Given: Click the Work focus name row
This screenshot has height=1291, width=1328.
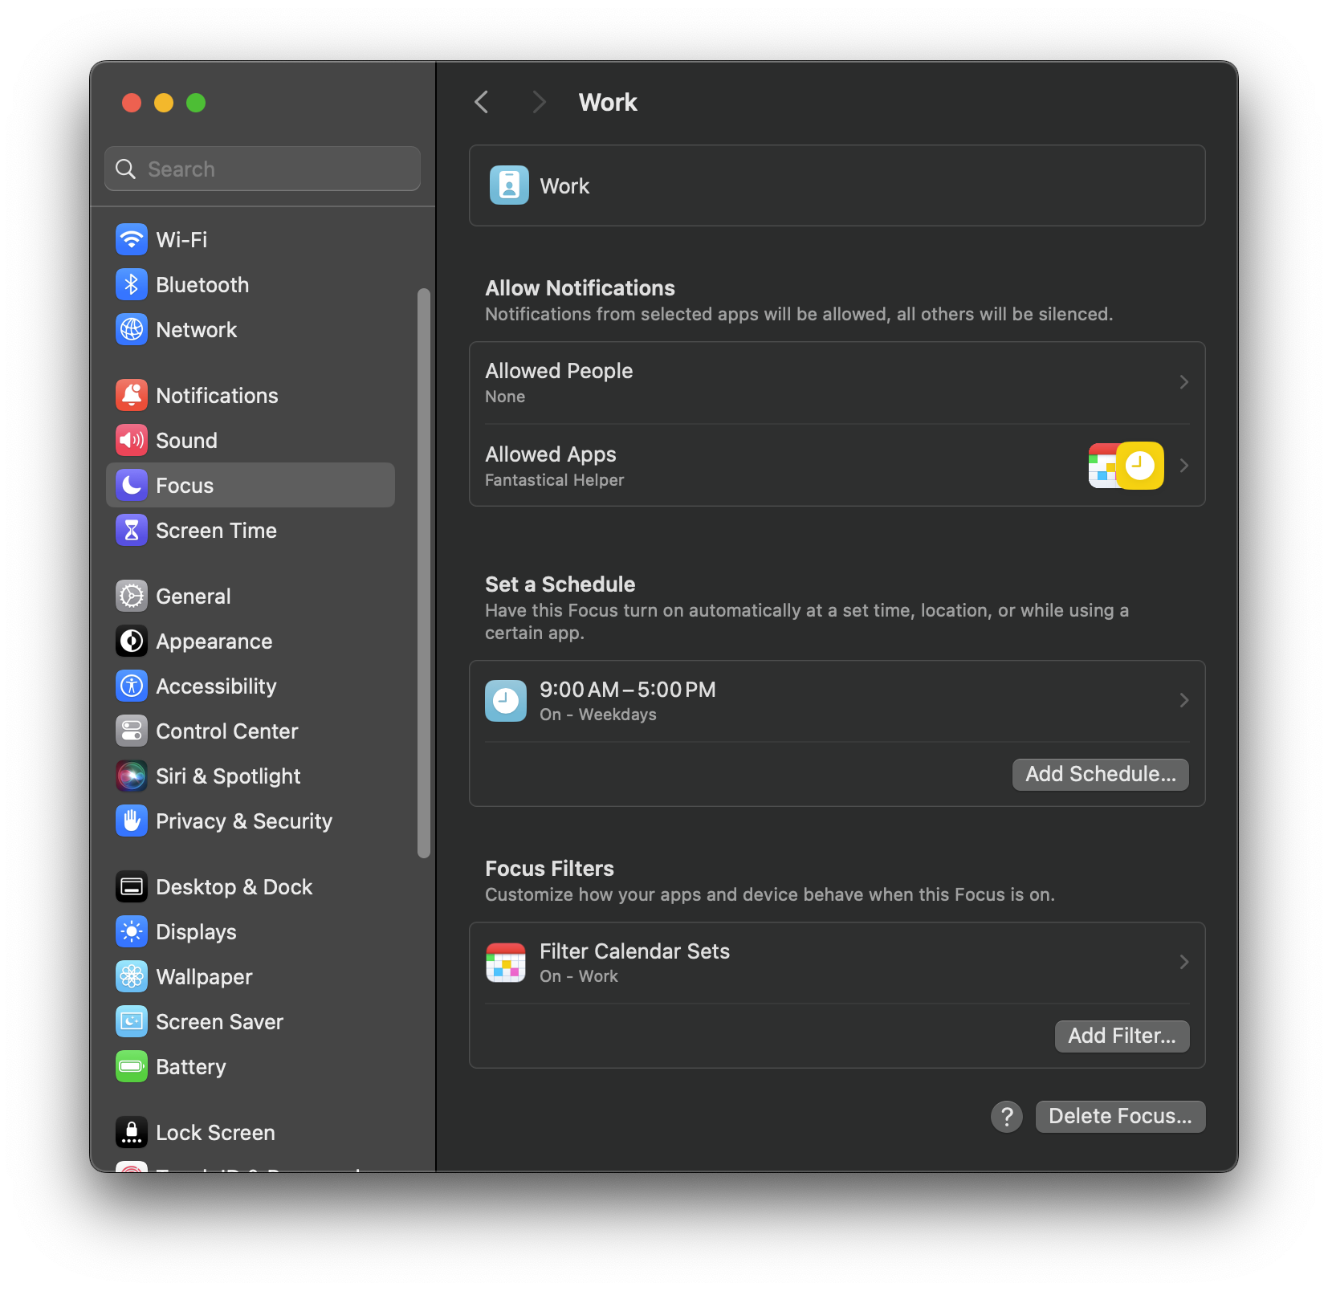Looking at the screenshot, I should 837,185.
